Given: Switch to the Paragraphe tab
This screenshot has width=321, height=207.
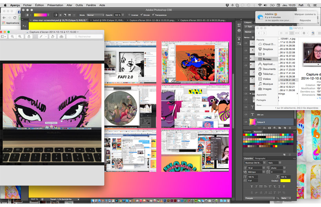Looking at the screenshot, I should [x=260, y=158].
